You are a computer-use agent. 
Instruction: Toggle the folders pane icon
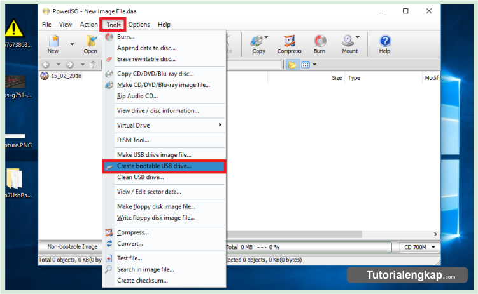click(292, 65)
